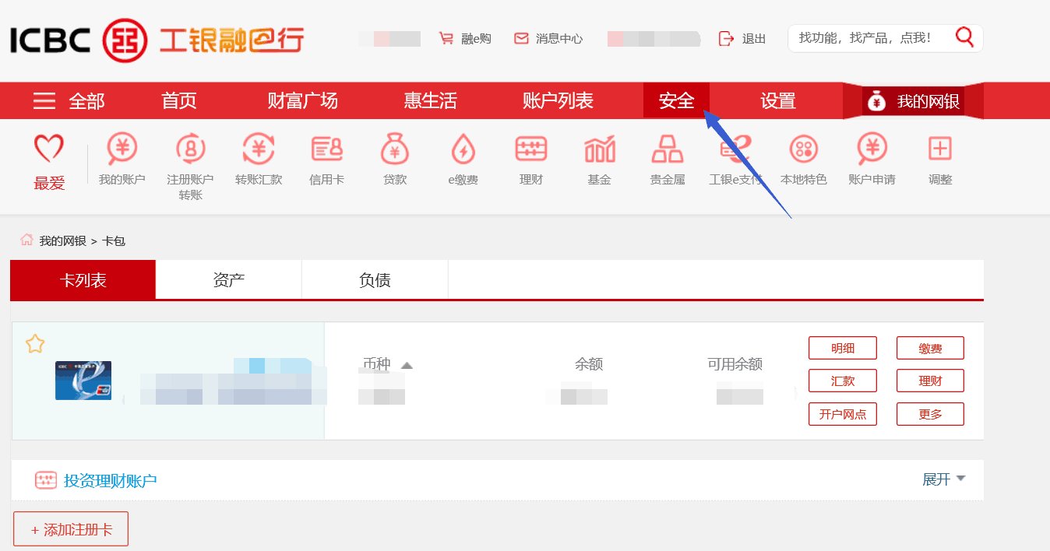Screen dimensions: 1050x551
Task: Click 添加注册卡 to add a card
Action: [70, 528]
